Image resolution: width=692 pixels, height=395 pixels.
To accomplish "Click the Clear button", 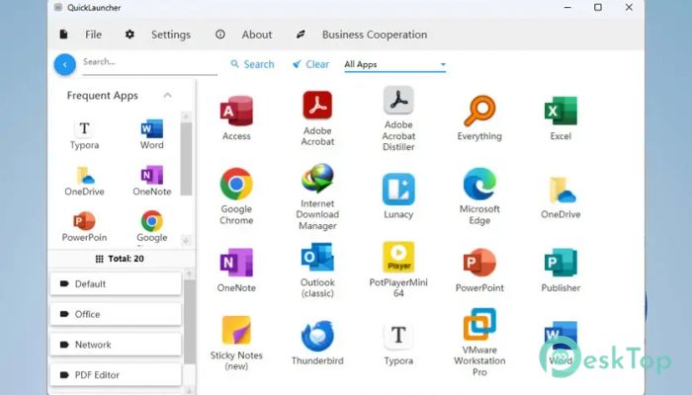I will 311,64.
